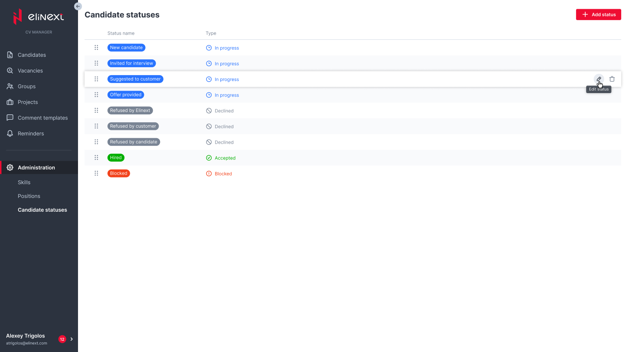Click the drag handle of Hired row

[96, 158]
